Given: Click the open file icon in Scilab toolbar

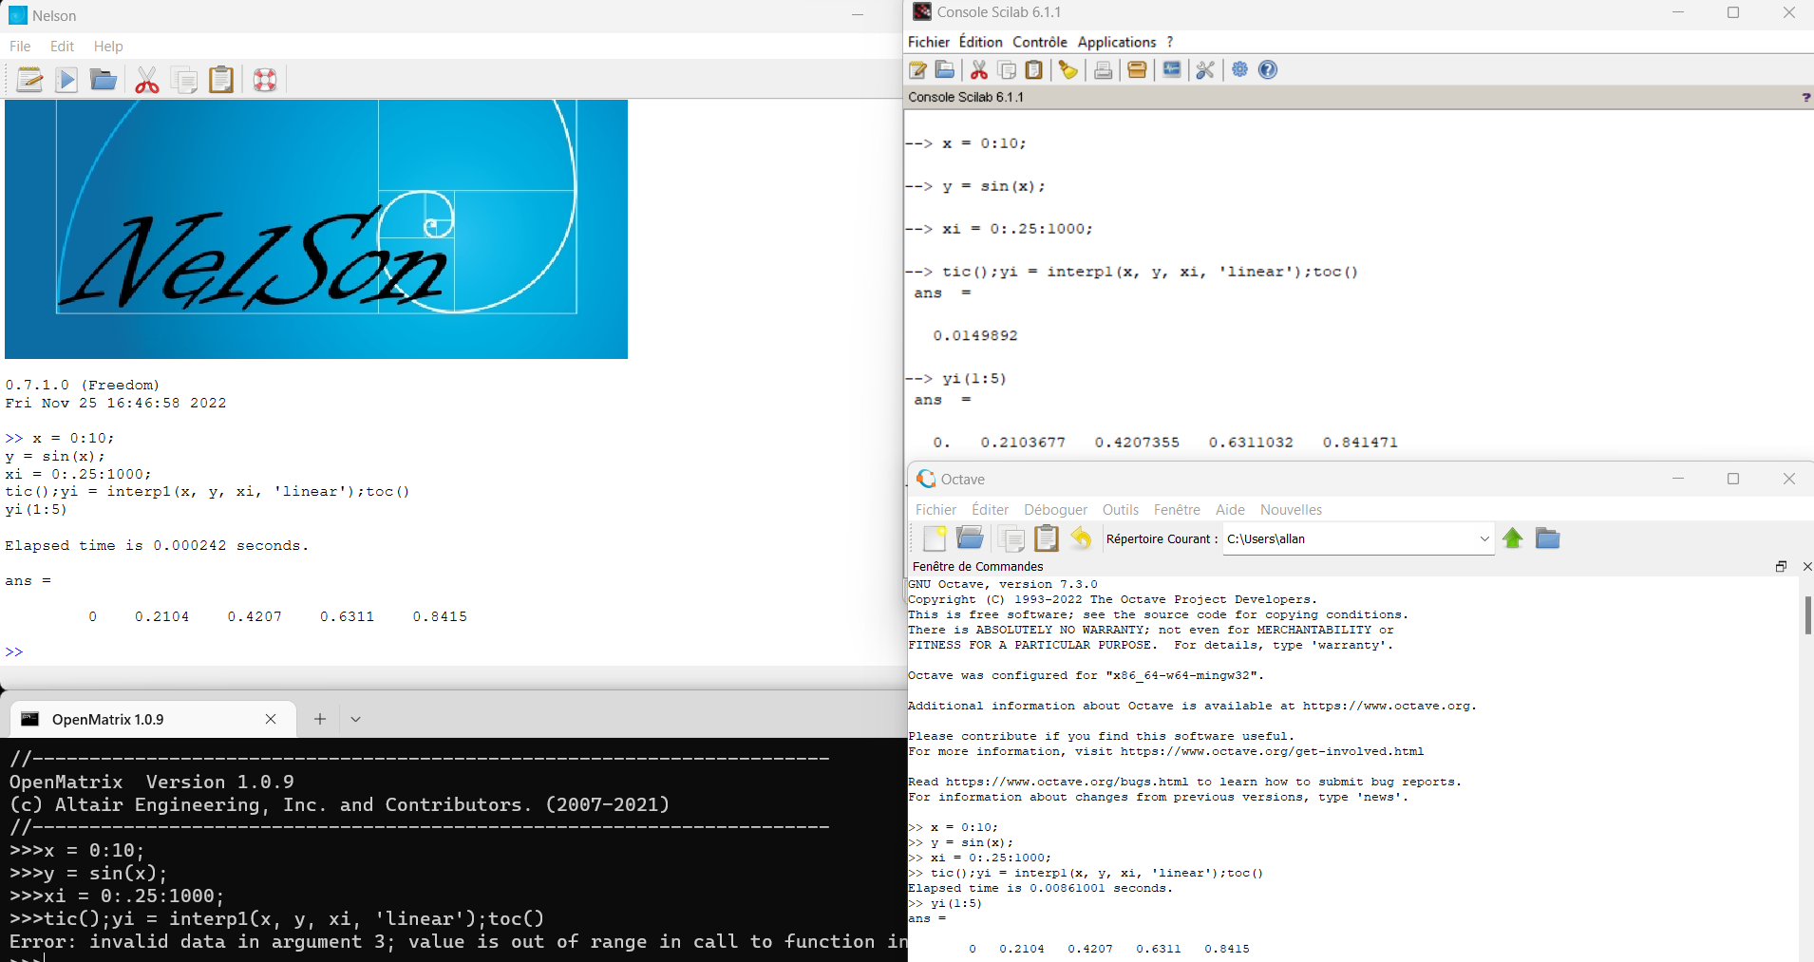Looking at the screenshot, I should click(x=945, y=69).
